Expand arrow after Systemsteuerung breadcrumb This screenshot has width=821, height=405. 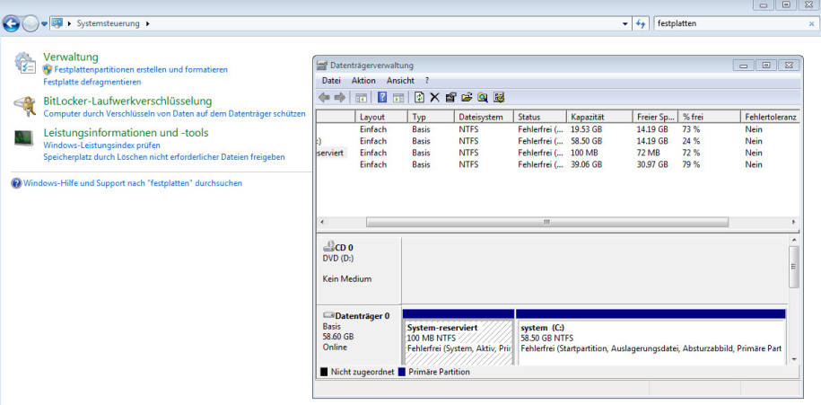(148, 23)
